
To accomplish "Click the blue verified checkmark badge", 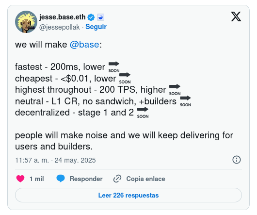I will tap(91, 17).
